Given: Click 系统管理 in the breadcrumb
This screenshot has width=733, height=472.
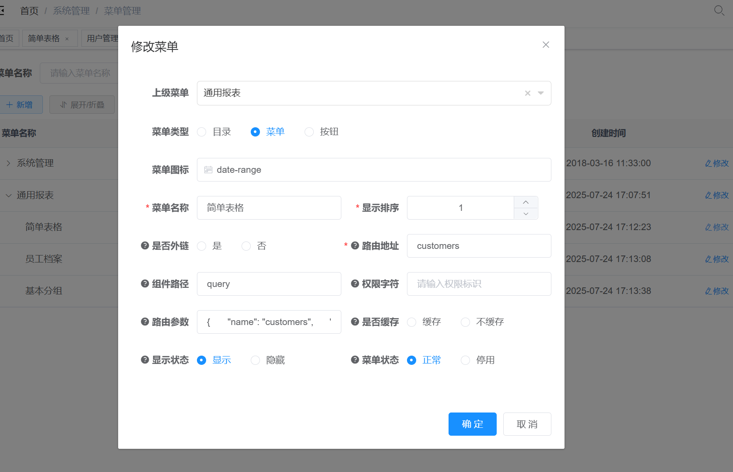Looking at the screenshot, I should pyautogui.click(x=71, y=11).
